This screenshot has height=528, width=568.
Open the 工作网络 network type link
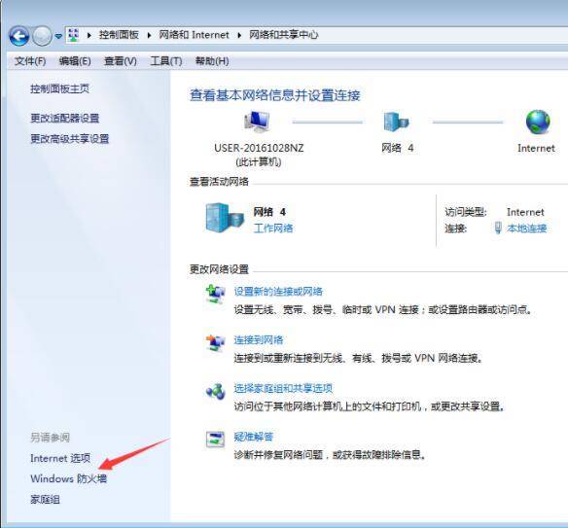(x=273, y=229)
